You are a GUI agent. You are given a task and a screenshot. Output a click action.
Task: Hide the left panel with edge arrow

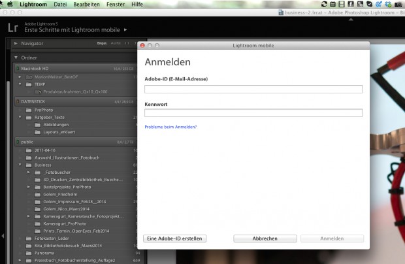(3, 236)
